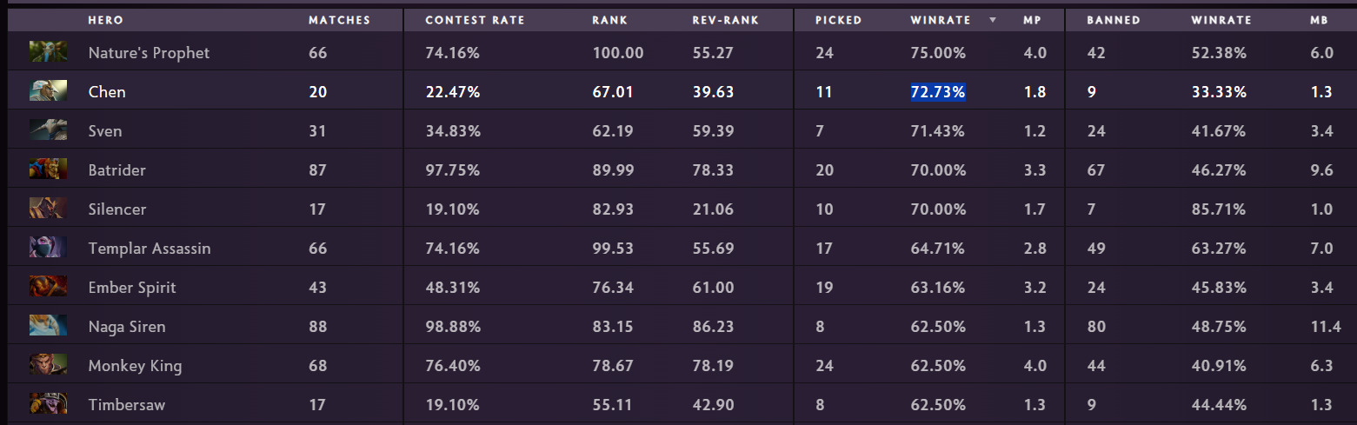The height and width of the screenshot is (425, 1357).
Task: Sort table by Contest Rate column
Action: coord(475,20)
